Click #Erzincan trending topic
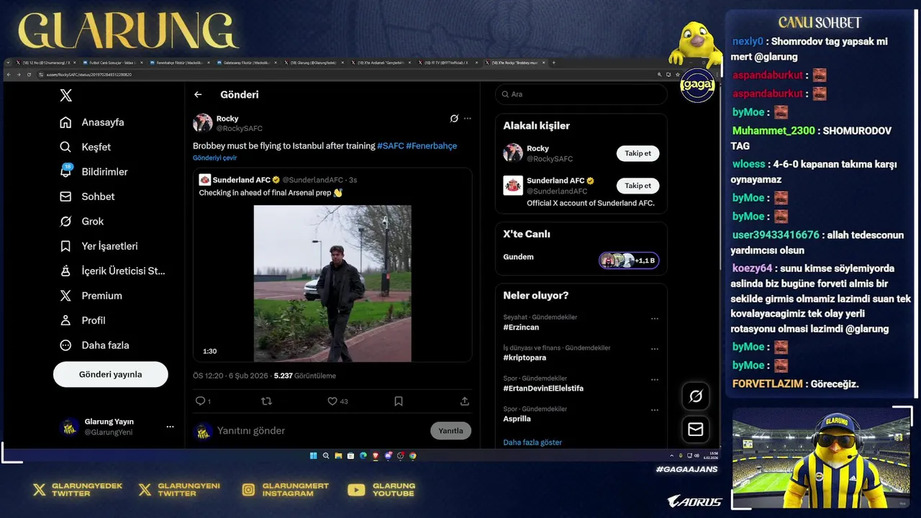 tap(521, 327)
